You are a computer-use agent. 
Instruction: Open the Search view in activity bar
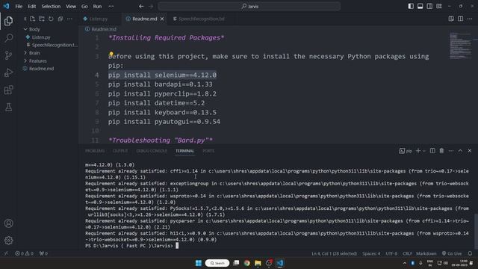pos(8,38)
